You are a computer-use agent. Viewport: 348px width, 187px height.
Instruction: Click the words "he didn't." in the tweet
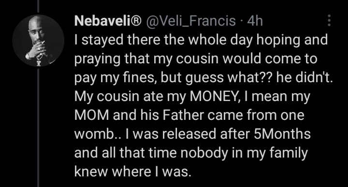(x=304, y=78)
